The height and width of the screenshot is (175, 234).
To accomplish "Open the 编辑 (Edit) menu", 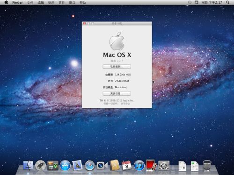I will 41,3.
